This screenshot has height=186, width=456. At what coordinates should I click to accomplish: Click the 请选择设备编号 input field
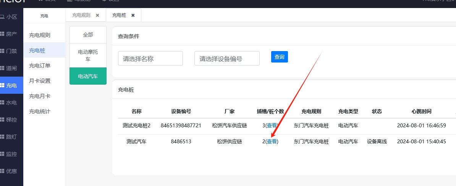pos(227,58)
